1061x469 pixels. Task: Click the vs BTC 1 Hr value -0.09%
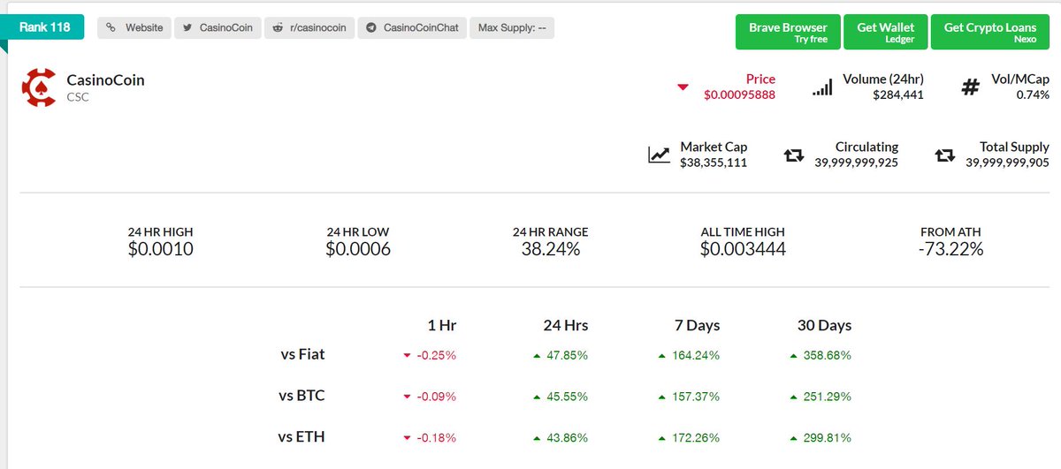(436, 397)
